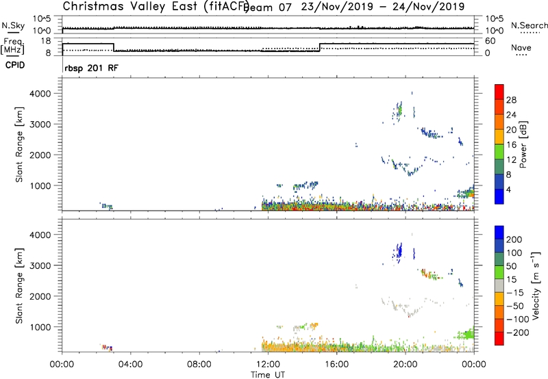Click the '20:00' time axis label

(405, 365)
